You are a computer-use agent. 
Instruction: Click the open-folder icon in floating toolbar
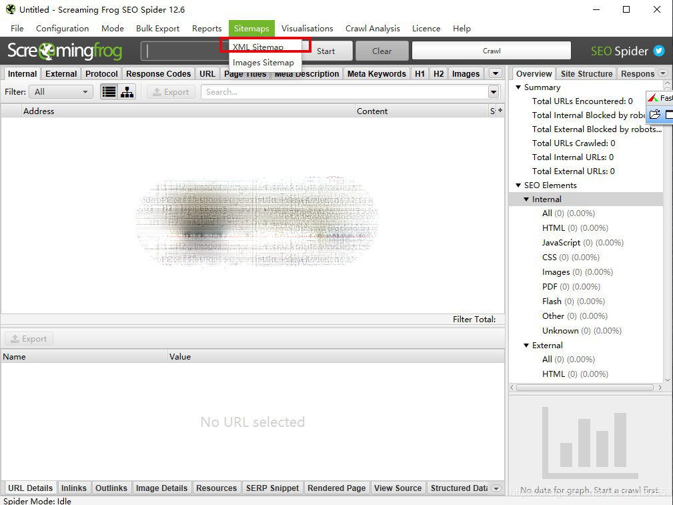(x=654, y=114)
